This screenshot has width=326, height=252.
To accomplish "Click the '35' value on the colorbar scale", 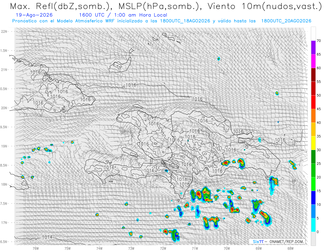I will coord(319,136).
